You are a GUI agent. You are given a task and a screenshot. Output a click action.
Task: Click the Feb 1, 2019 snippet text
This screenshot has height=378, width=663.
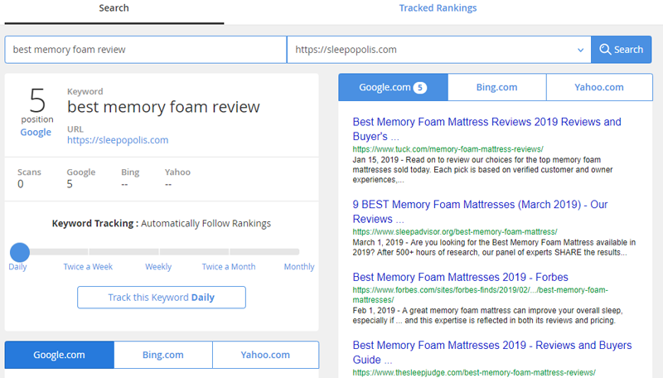tap(487, 316)
